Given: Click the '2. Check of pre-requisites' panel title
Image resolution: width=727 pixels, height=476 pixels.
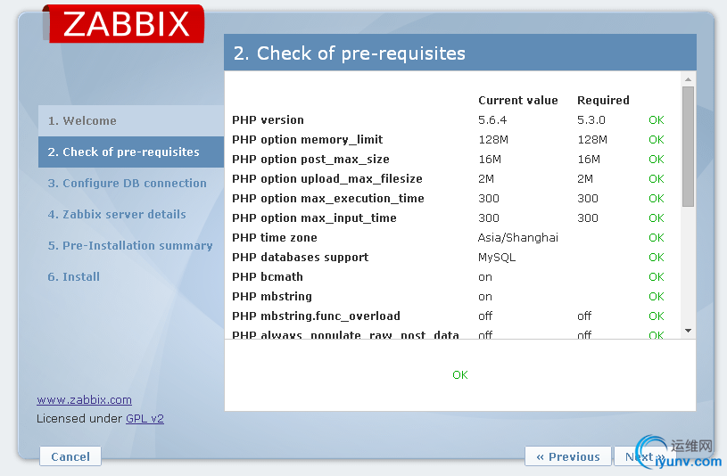Looking at the screenshot, I should (349, 53).
